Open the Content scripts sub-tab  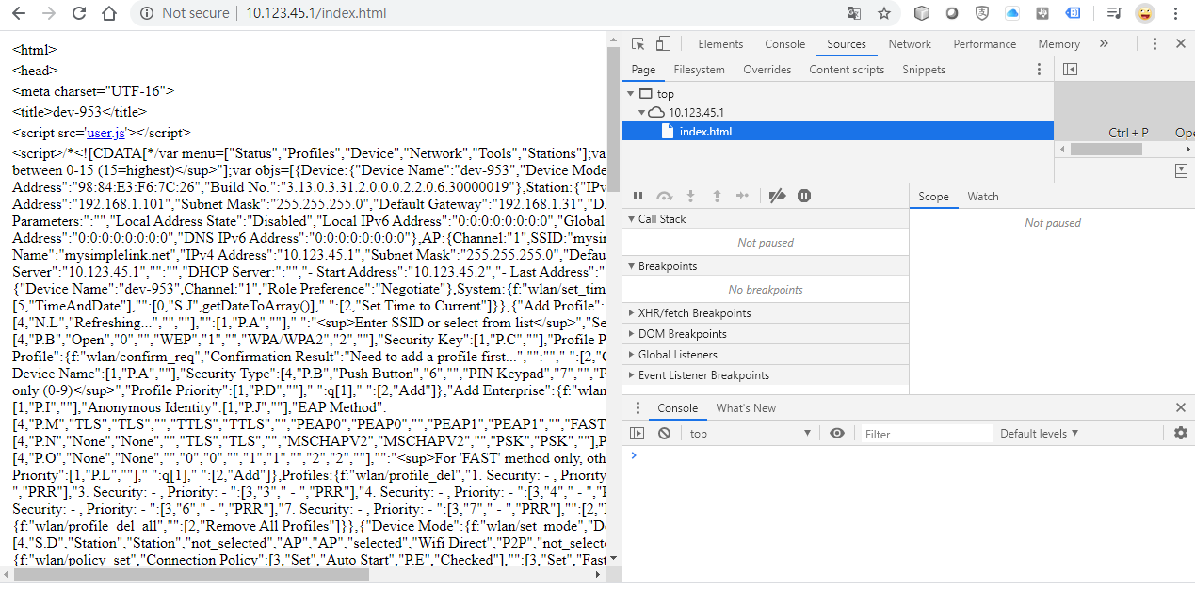tap(847, 69)
